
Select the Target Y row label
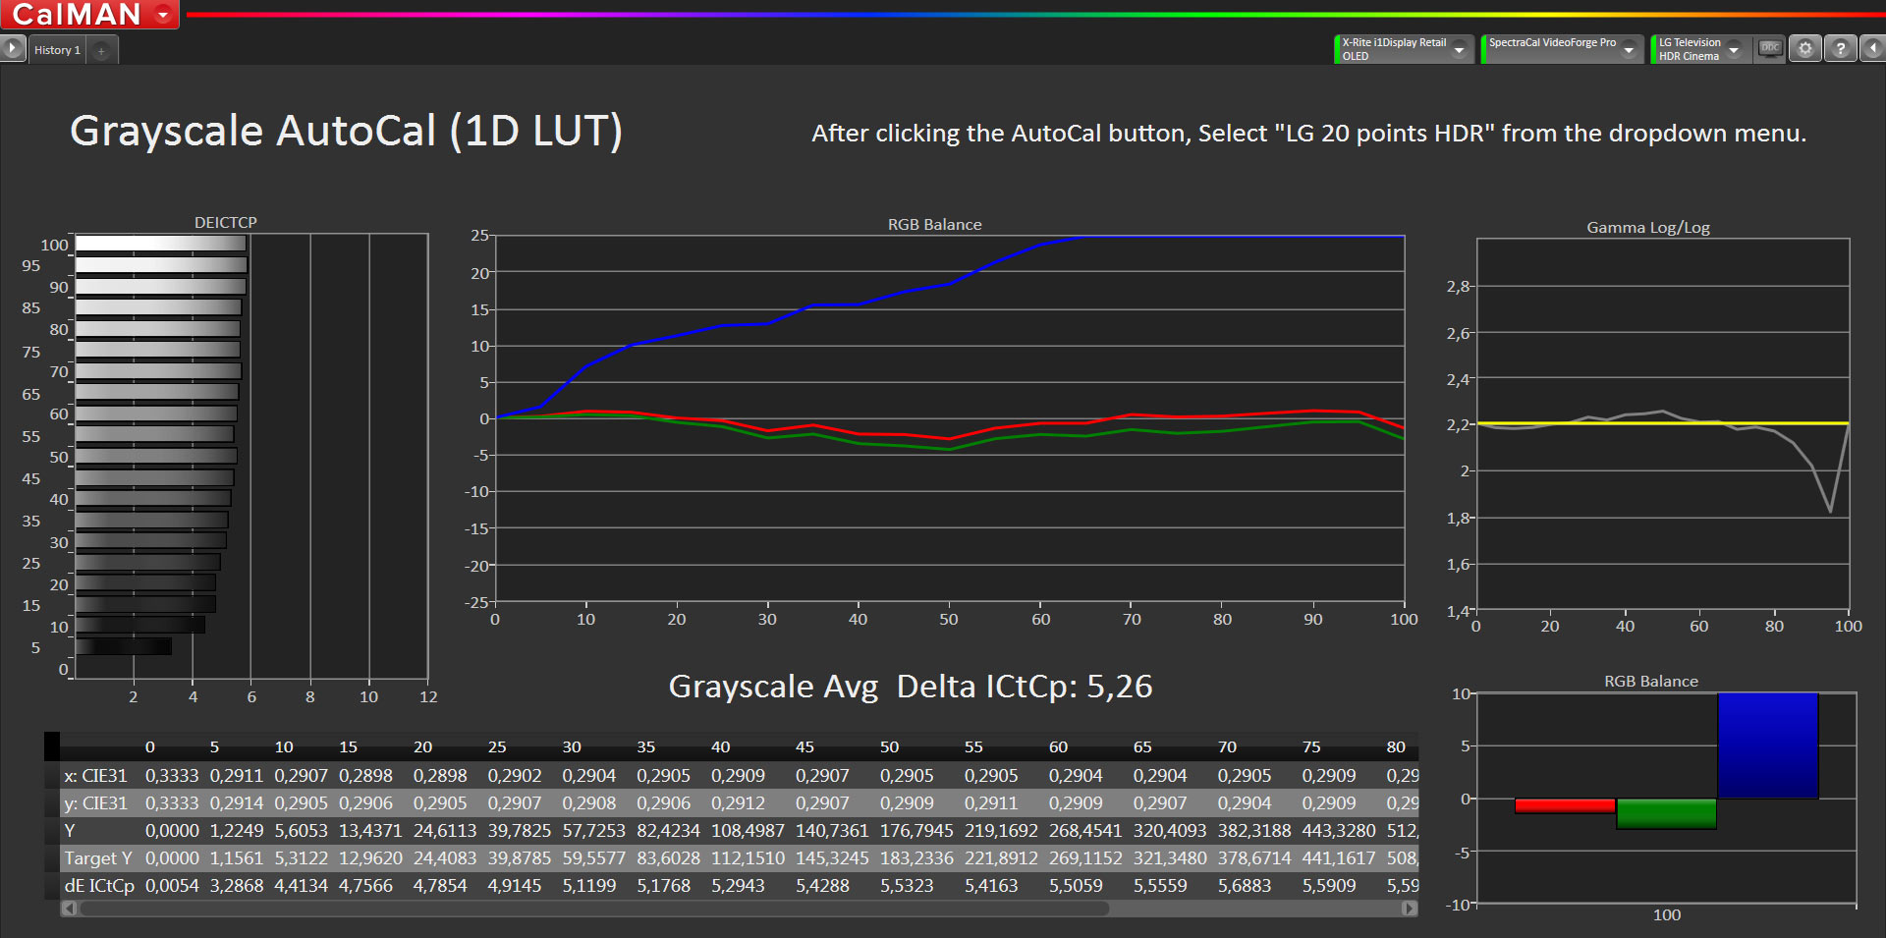tap(97, 857)
